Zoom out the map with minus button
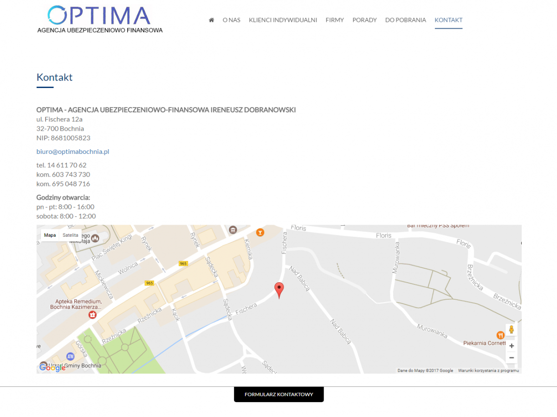The height and width of the screenshot is (417, 557). click(x=512, y=358)
